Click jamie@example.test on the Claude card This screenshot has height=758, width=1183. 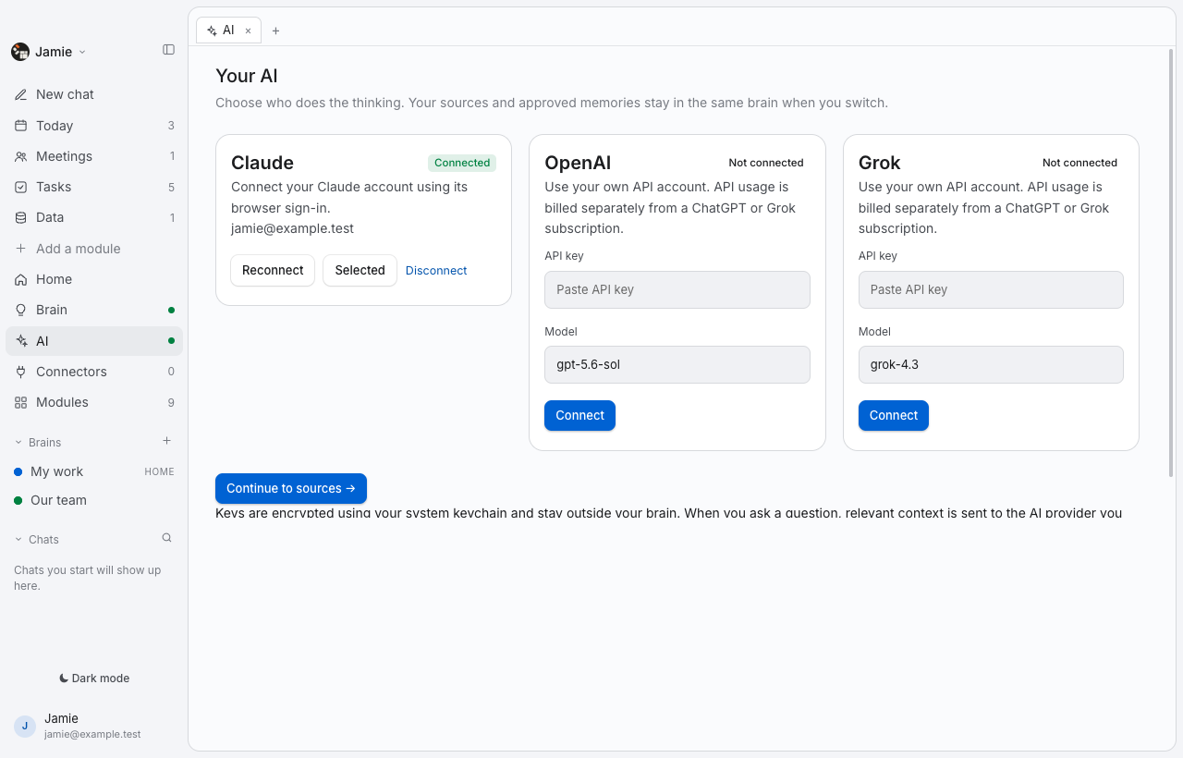[292, 228]
